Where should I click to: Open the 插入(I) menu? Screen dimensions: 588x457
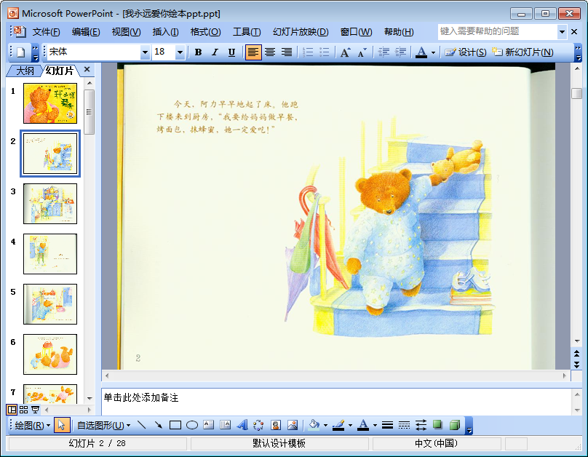pyautogui.click(x=165, y=32)
